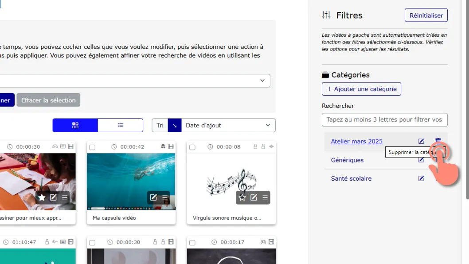Edit the Atelier mars 2025 category

click(421, 141)
